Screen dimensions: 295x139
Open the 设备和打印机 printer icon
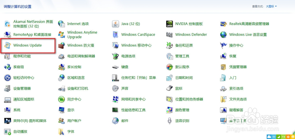(62, 88)
